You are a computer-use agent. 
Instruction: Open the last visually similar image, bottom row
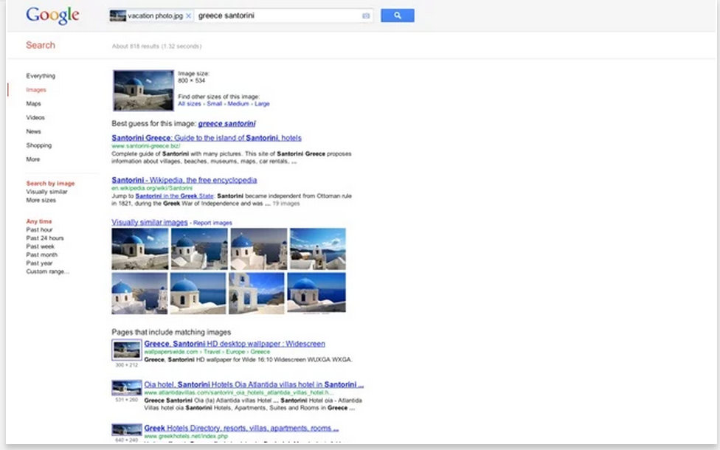coord(316,294)
